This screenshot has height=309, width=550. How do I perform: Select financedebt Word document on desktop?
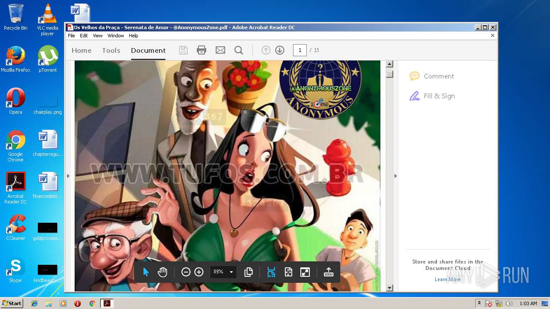coord(47,185)
